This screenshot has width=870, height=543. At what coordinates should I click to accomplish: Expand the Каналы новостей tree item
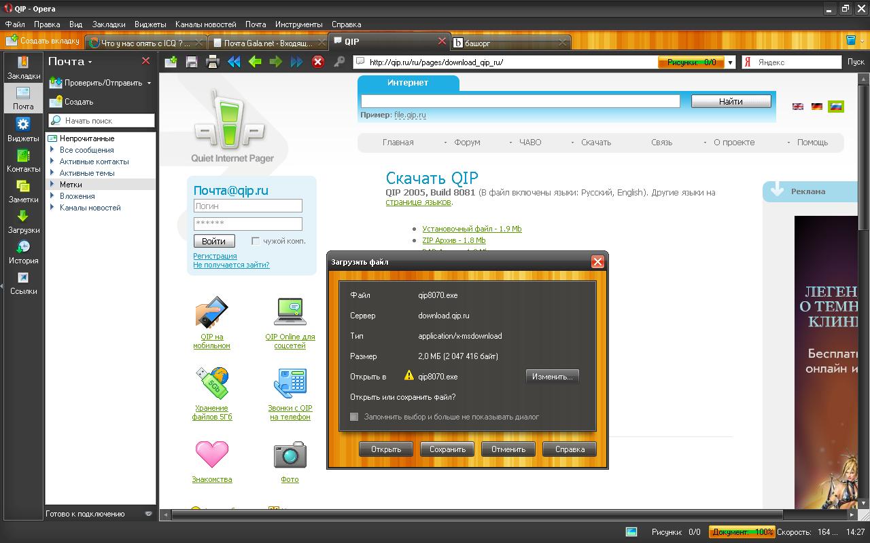(52, 208)
